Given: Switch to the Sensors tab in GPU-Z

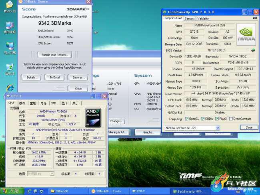Looking at the screenshot, I should click(x=190, y=18).
